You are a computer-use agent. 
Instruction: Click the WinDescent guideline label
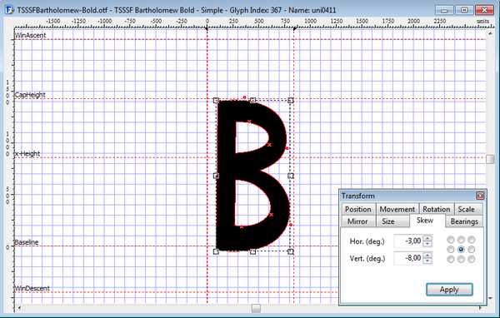[x=32, y=288]
